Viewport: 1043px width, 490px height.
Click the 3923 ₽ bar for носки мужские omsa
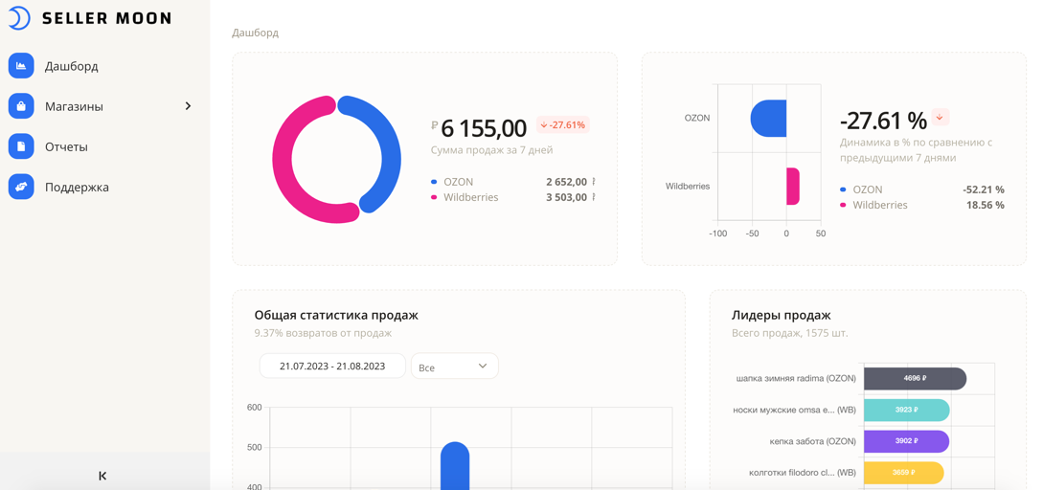[x=907, y=410]
